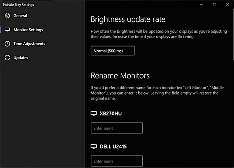This screenshot has height=168, width=234.
Task: Focus the name field under DELL U2415
Action: [117, 161]
